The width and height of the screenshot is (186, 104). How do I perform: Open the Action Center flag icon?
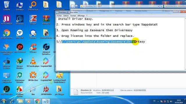tap(161, 101)
